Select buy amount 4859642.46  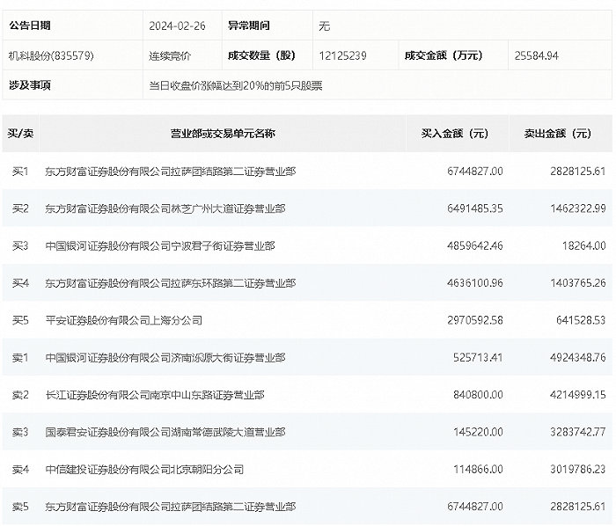(475, 245)
